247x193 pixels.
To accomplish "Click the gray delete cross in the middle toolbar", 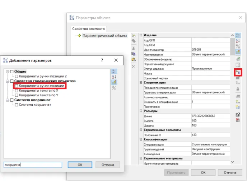I will 134,66.
